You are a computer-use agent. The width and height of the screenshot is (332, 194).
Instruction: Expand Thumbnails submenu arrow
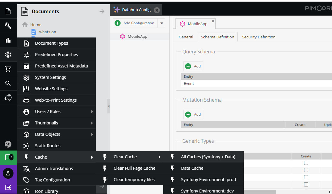tap(92, 123)
